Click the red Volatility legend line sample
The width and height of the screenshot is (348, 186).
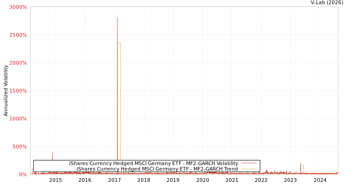click(249, 163)
